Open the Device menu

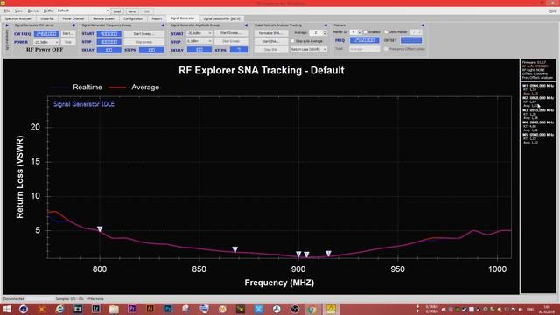pyautogui.click(x=33, y=11)
